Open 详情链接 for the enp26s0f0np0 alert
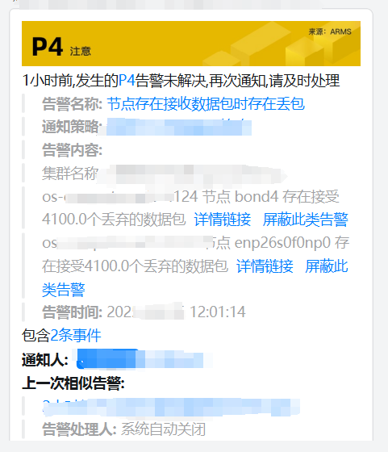388x452 pixels. coord(265,266)
